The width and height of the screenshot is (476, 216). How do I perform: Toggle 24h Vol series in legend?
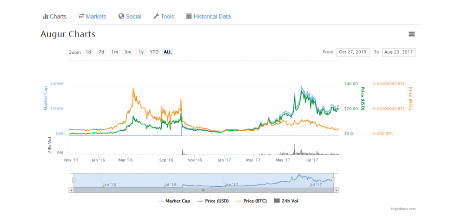tap(286, 201)
